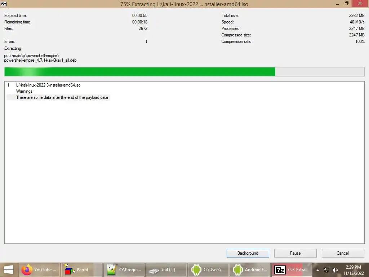Click the Files count 2672
The image size is (369, 277).
143,28
